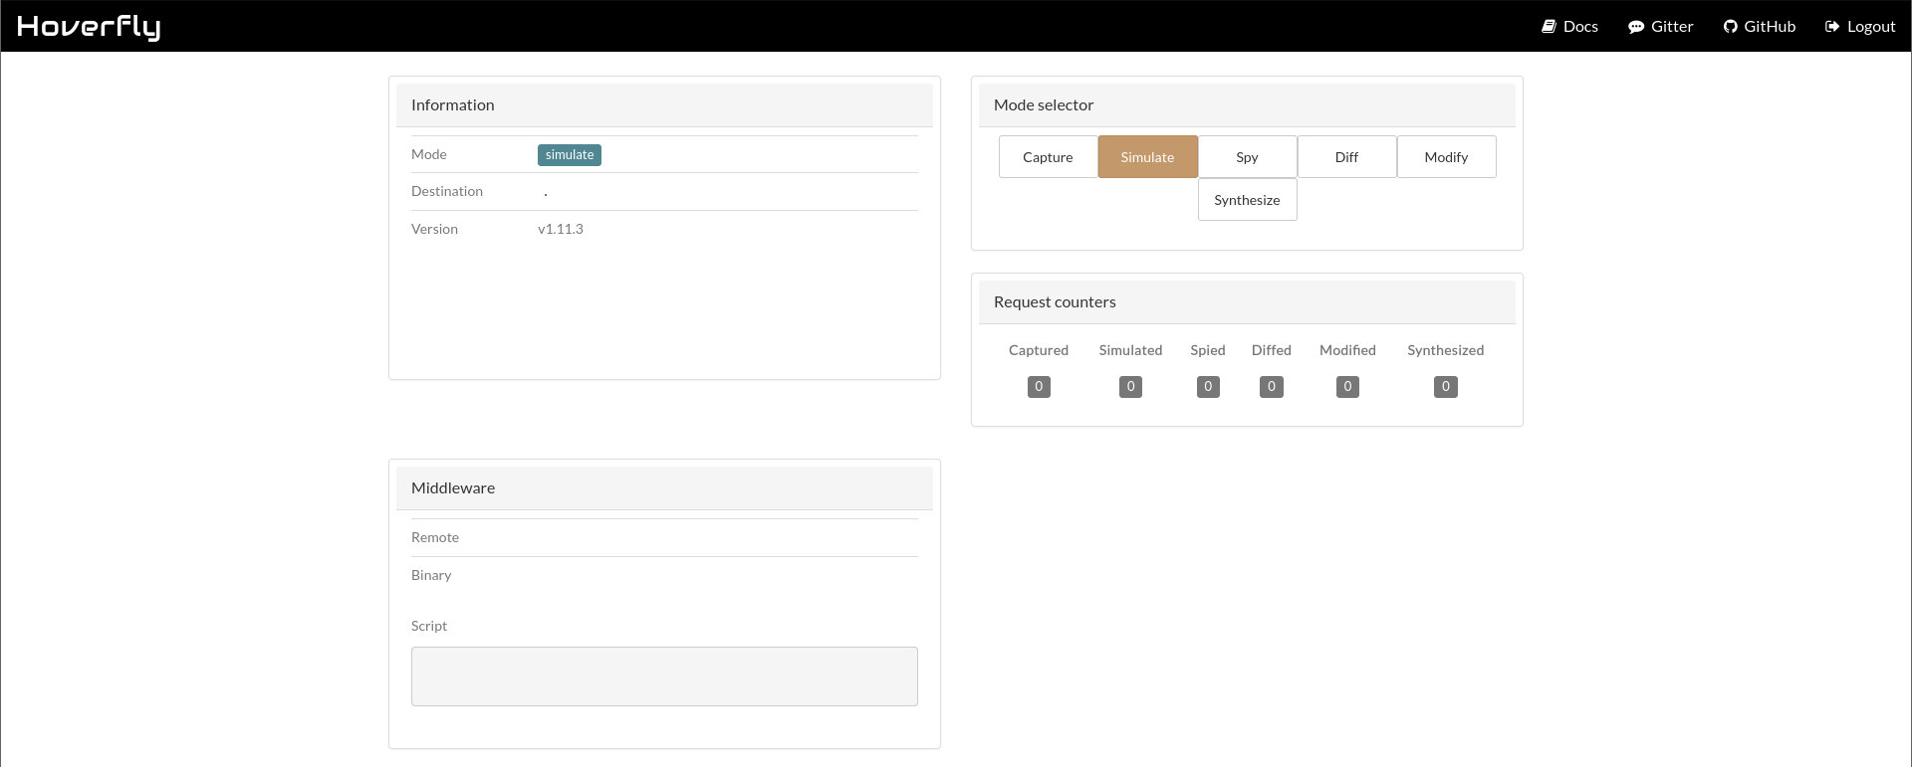
Task: Switch to Synthesize mode
Action: coord(1247,200)
